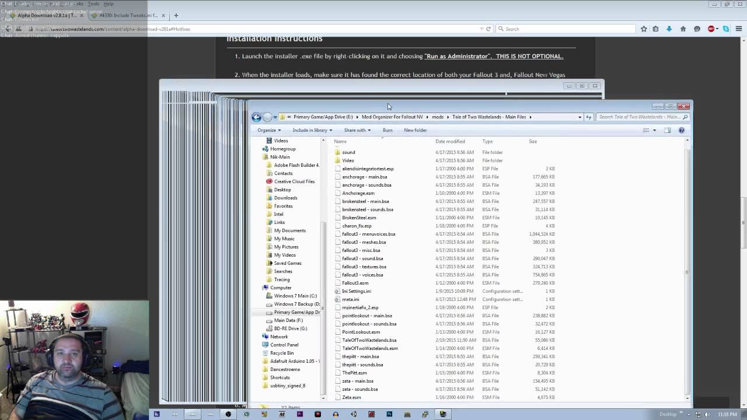Click the Ini Settings.ini file icon
This screenshot has height=420, width=747.
click(337, 291)
